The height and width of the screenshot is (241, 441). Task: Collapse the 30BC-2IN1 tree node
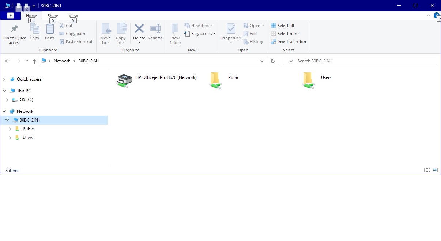(x=7, y=120)
